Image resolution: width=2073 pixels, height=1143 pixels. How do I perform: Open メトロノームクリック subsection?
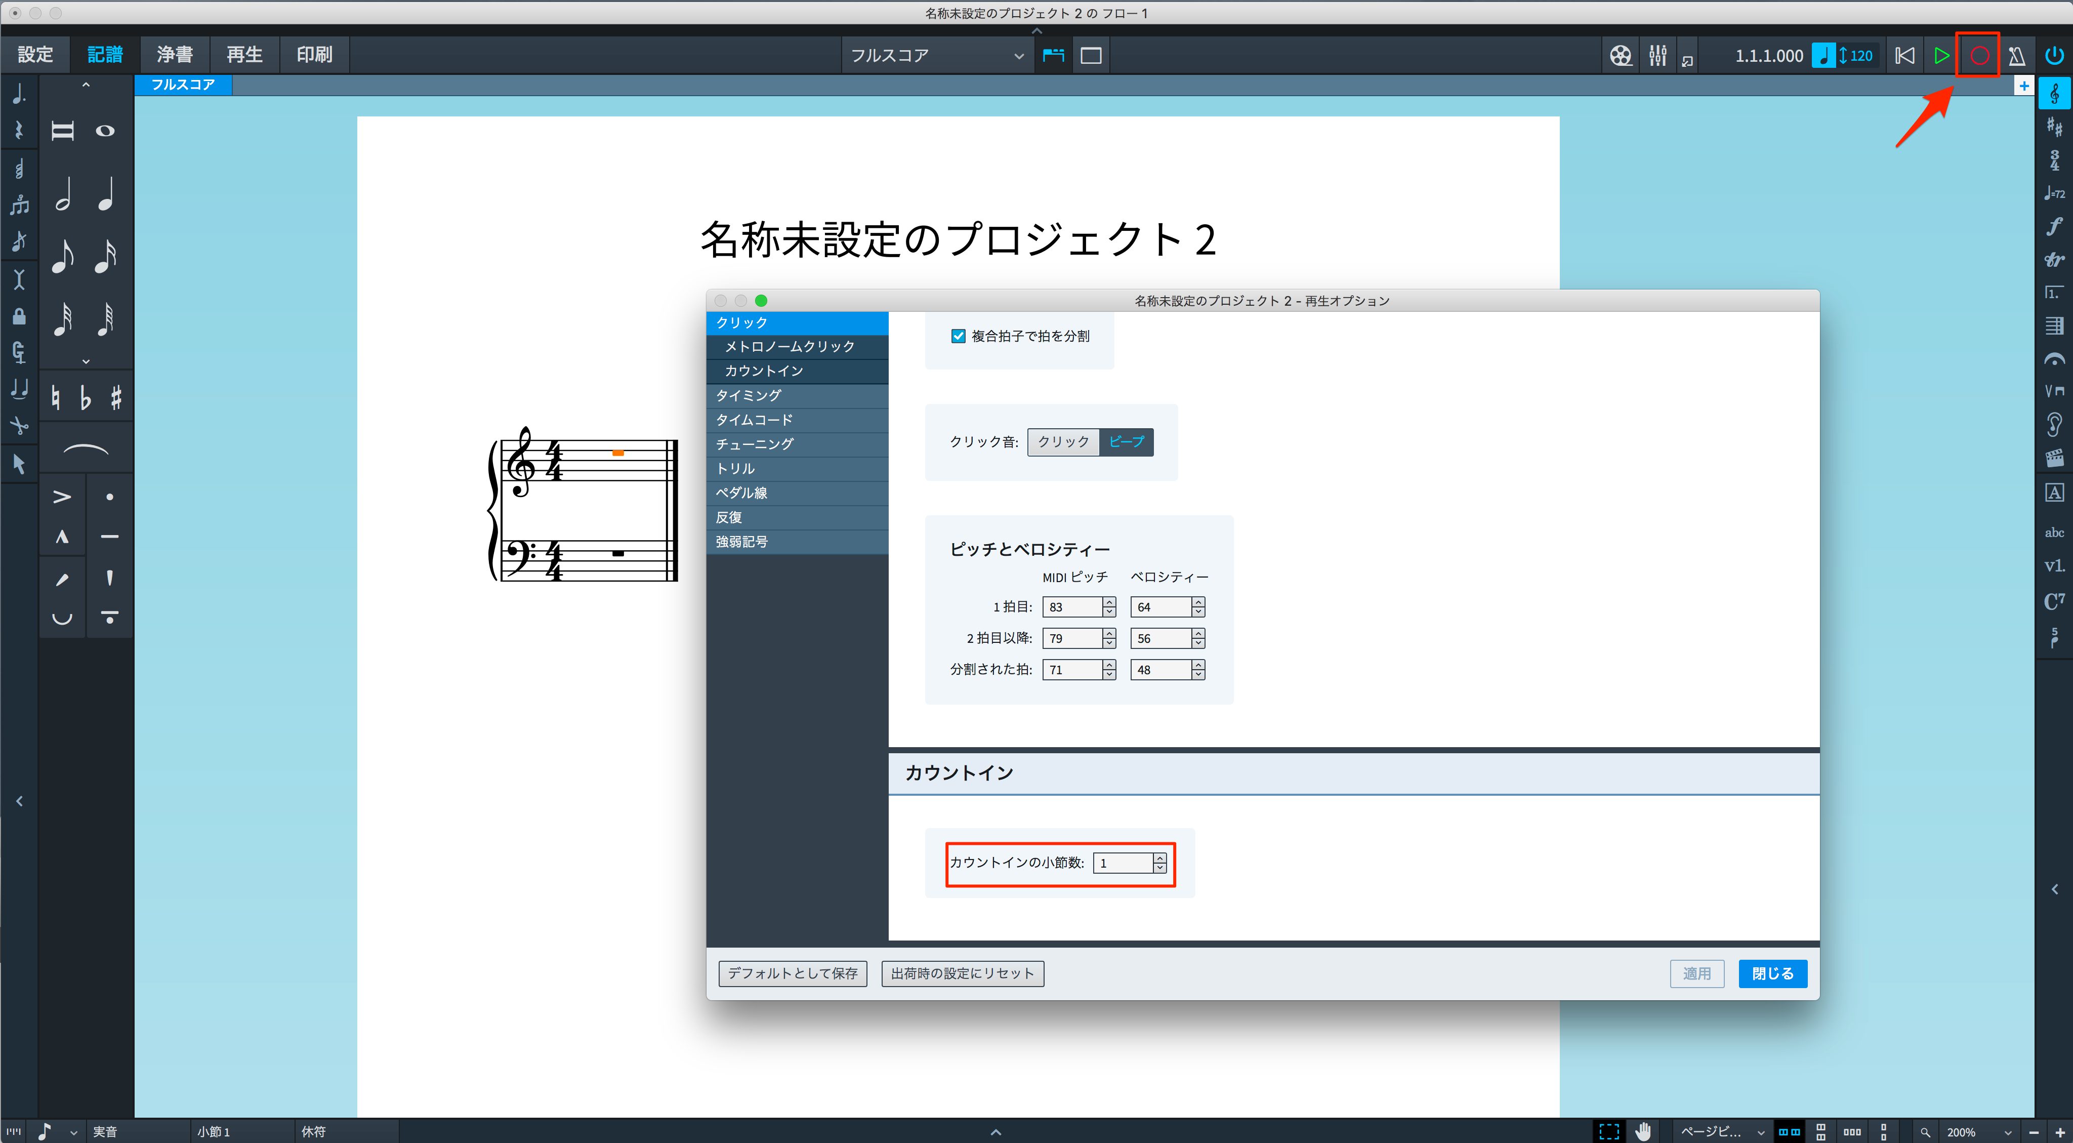[x=798, y=346]
